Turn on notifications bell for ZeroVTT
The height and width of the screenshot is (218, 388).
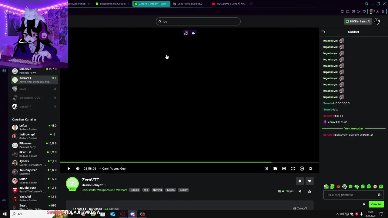[x=300, y=181]
